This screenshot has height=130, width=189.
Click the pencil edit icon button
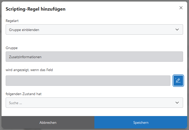[x=178, y=81]
